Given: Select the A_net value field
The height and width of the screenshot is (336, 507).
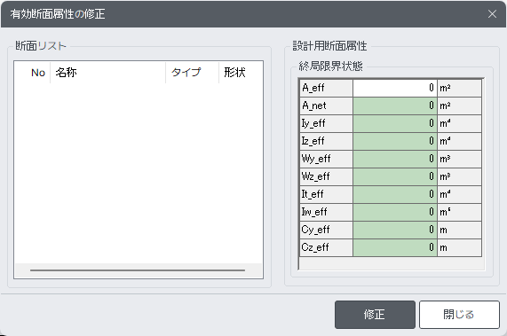Looking at the screenshot, I should [x=395, y=105].
